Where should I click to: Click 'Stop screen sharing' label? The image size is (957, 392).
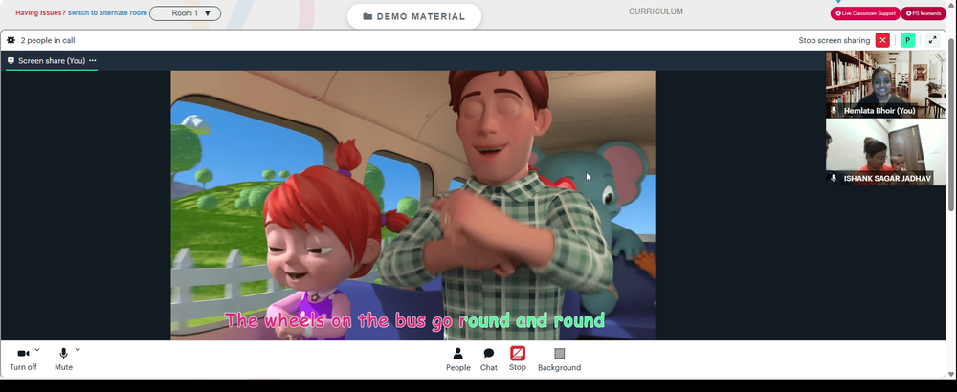pyautogui.click(x=834, y=40)
